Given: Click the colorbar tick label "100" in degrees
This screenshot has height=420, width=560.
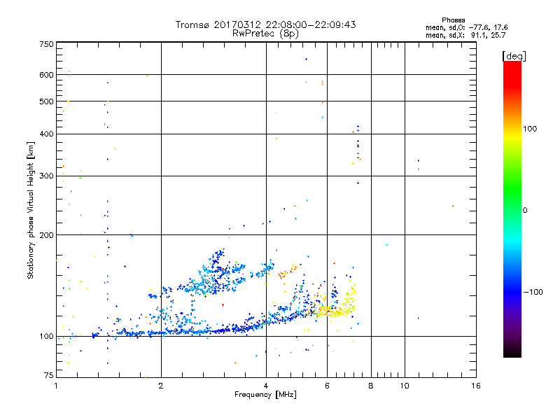Looking at the screenshot, I should click(530, 129).
